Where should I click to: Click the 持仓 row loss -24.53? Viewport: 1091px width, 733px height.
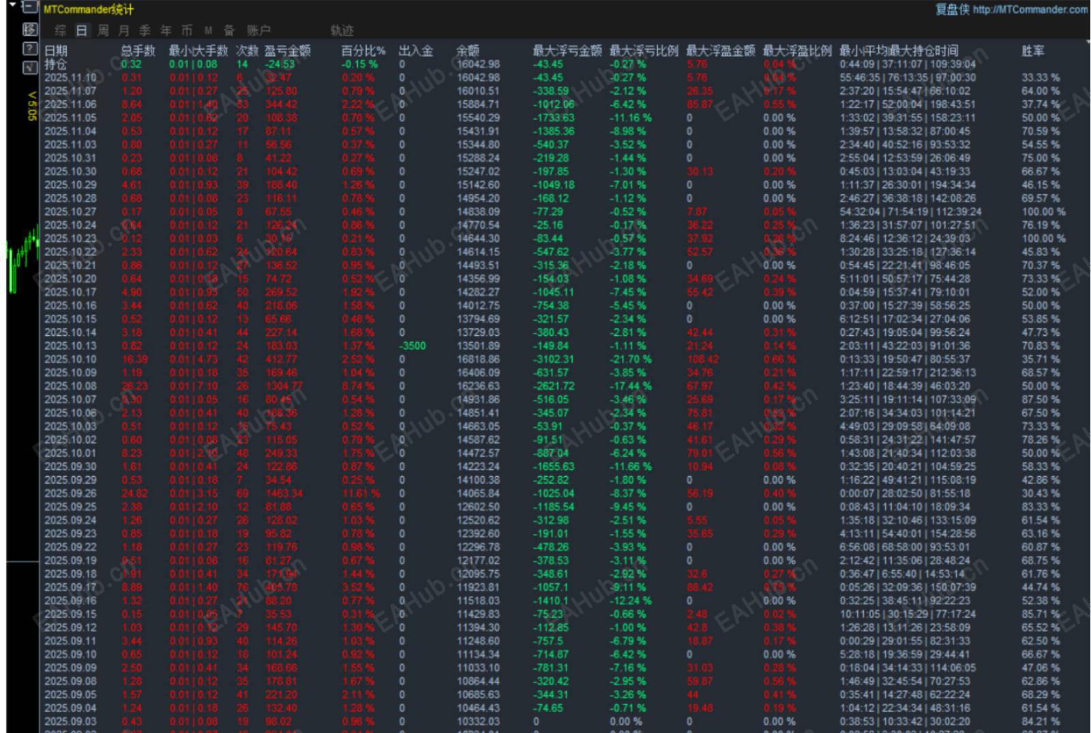pos(280,64)
